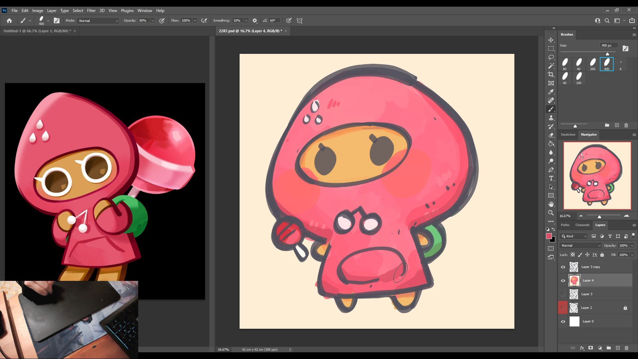
Task: Select the Clone Stamp tool
Action: (x=551, y=118)
